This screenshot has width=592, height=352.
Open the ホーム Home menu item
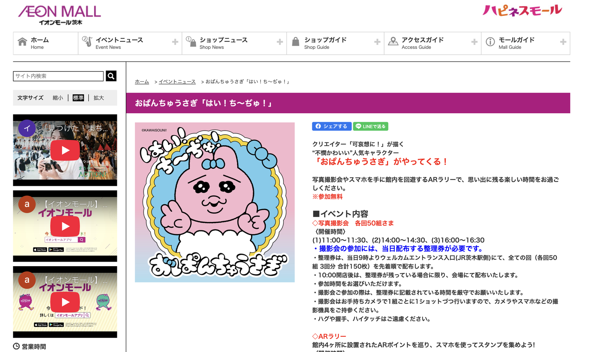[46, 43]
